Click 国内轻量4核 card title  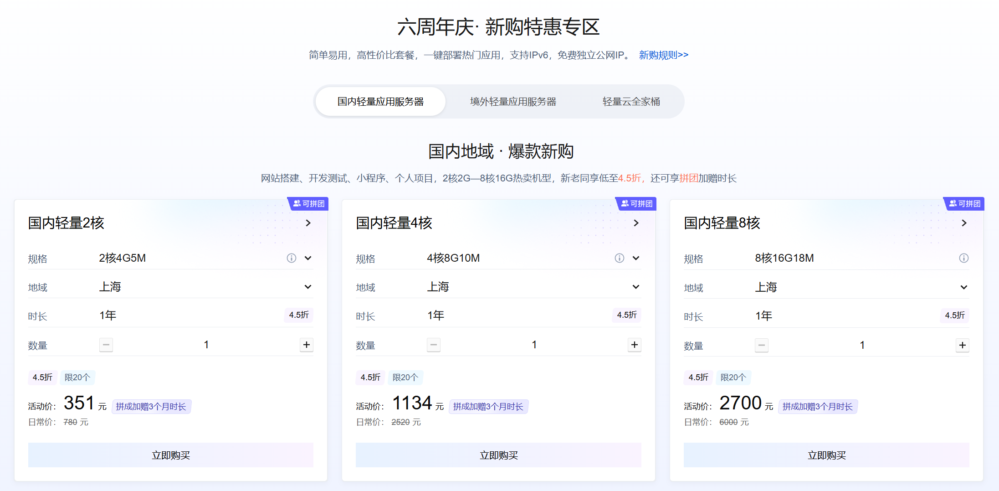[x=394, y=223]
